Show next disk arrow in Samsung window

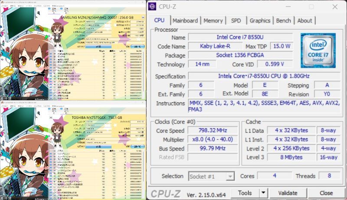pyautogui.click(x=143, y=17)
